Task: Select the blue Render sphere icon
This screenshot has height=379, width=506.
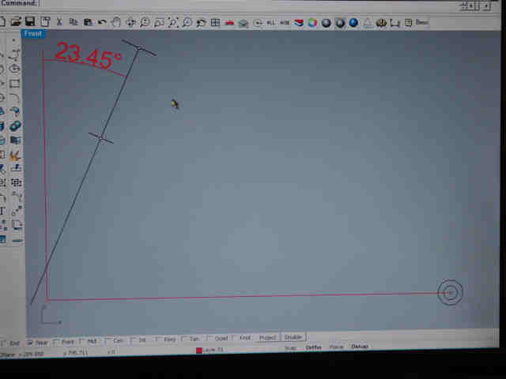Action: pyautogui.click(x=353, y=23)
